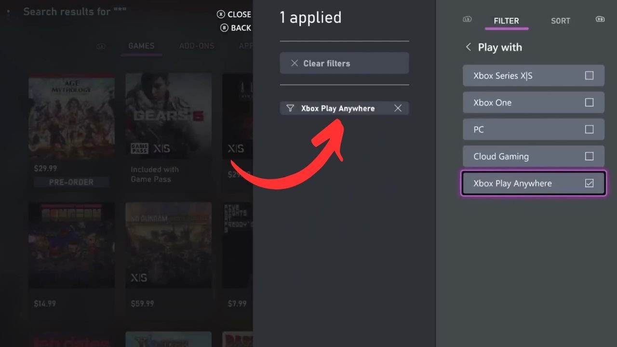Click the funnel icon on filter chip
Image resolution: width=617 pixels, height=347 pixels.
(x=290, y=108)
